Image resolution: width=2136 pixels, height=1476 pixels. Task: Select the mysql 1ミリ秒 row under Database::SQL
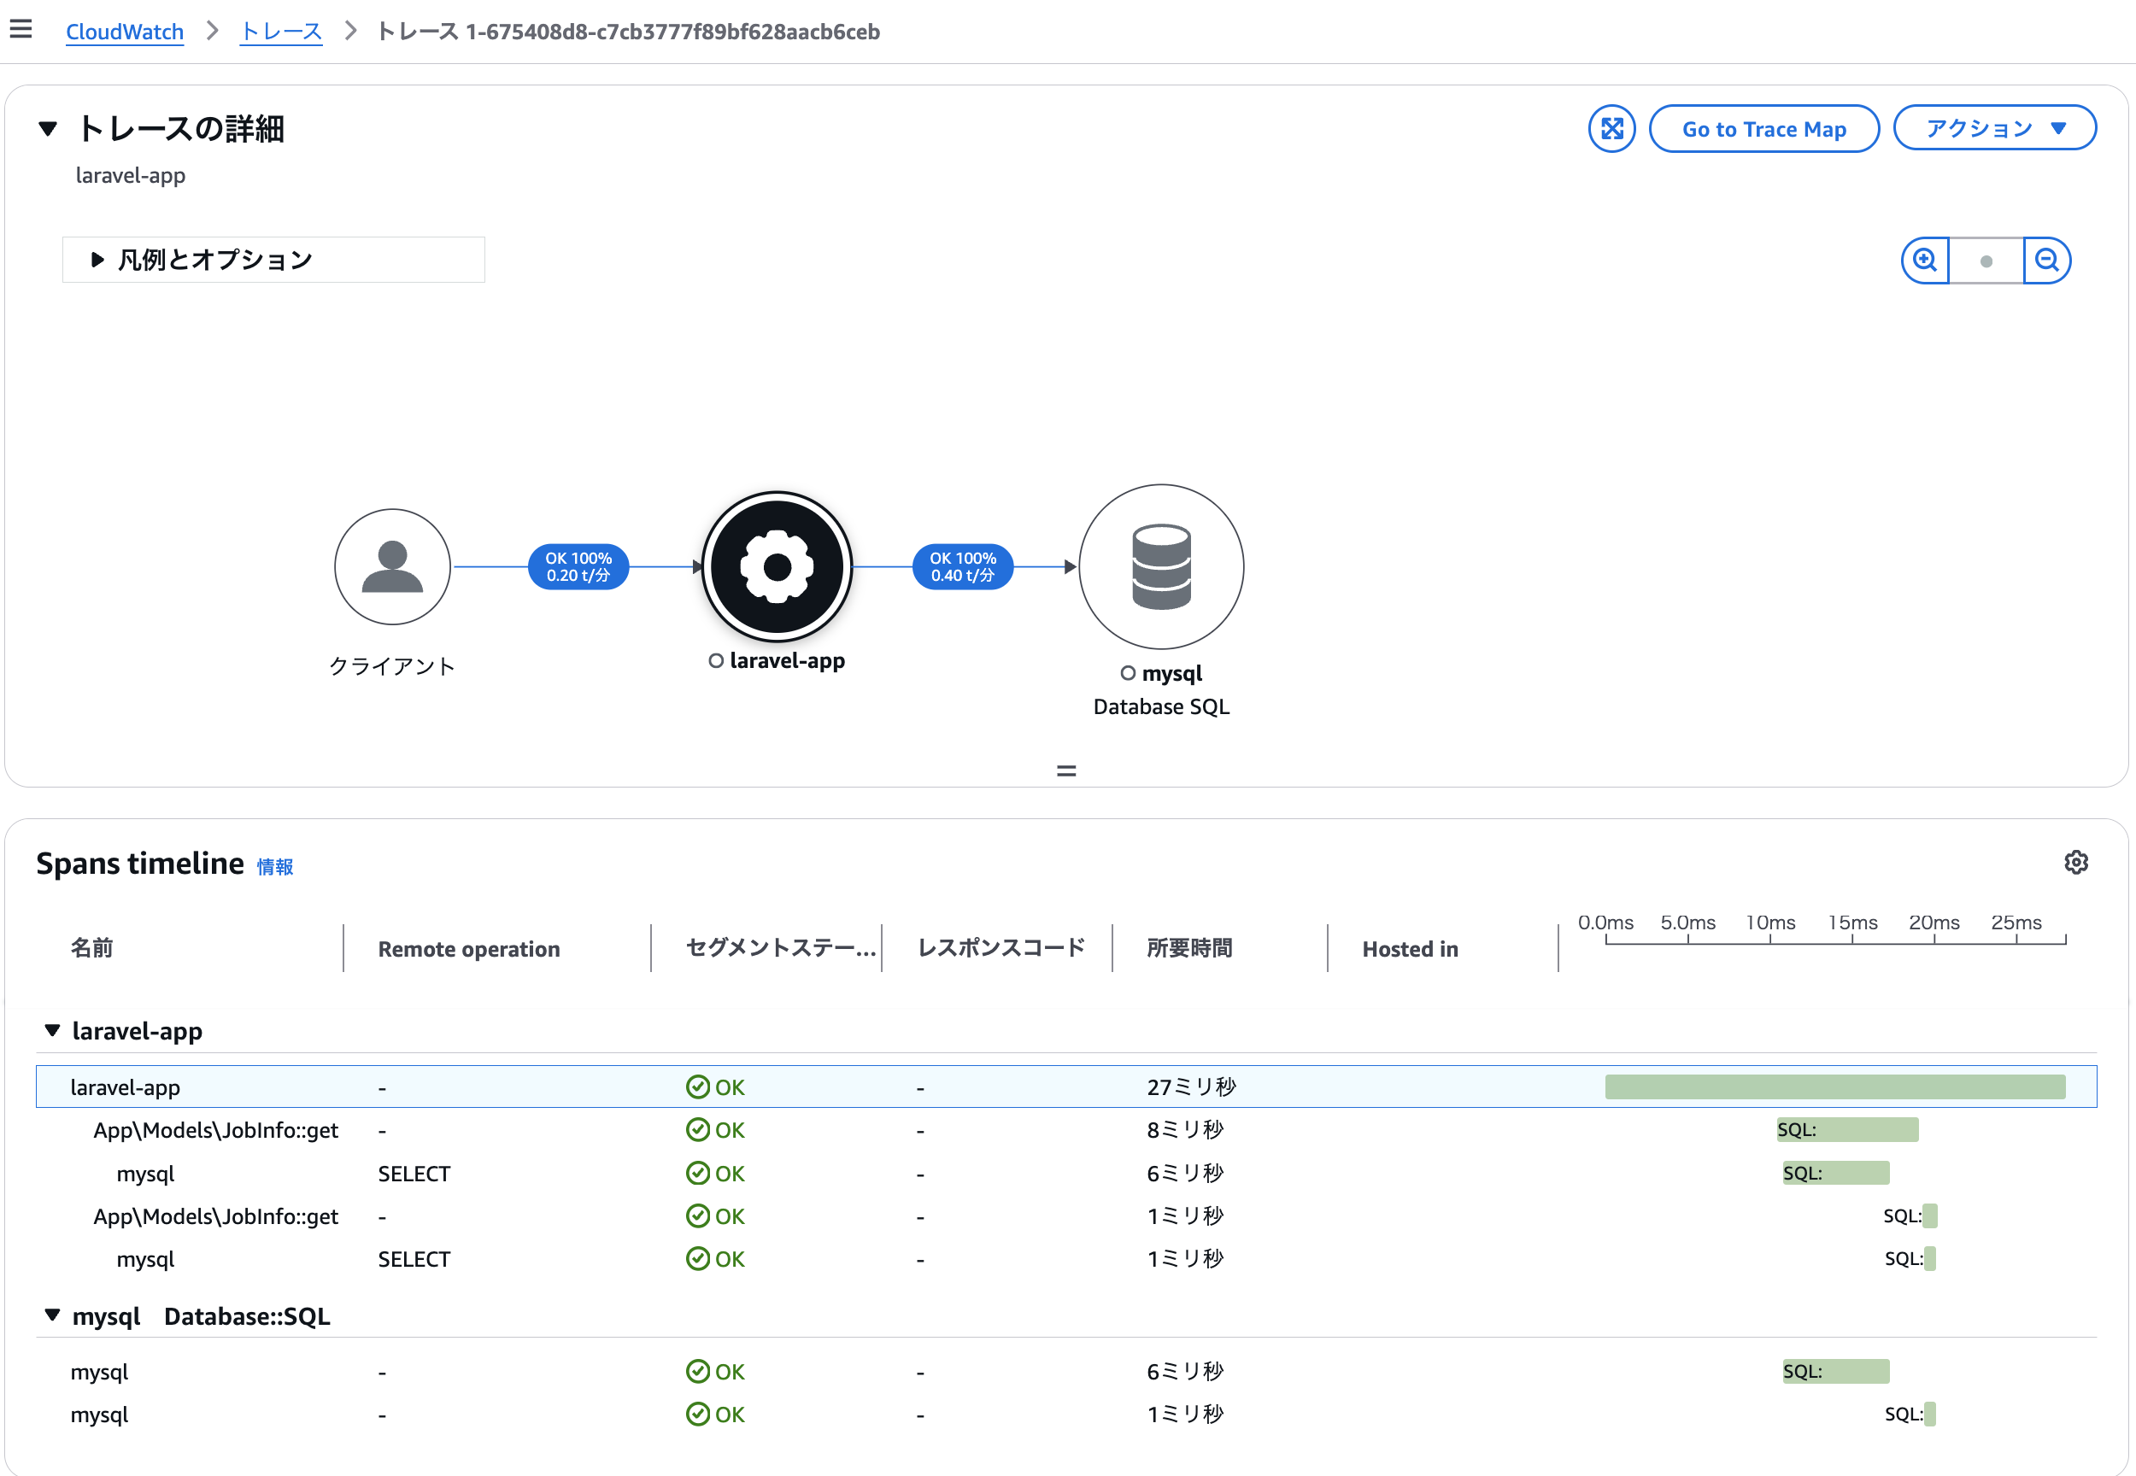pos(1065,1414)
